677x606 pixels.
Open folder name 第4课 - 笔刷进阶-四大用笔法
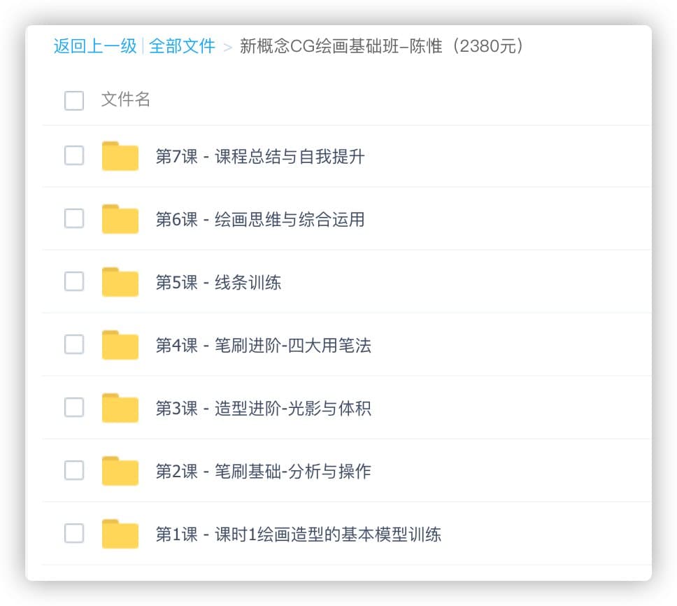[x=263, y=346]
